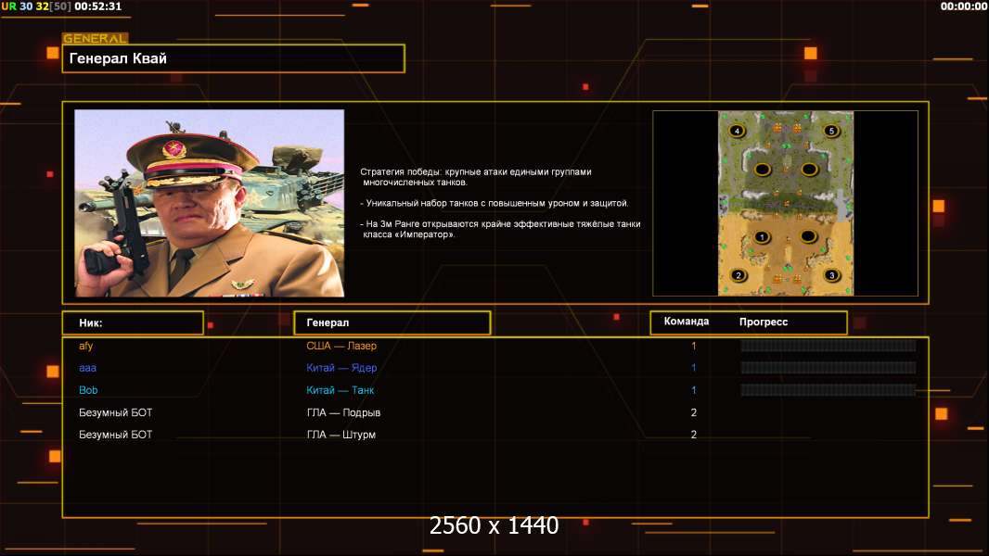Click the 'Стратегия победы' description line
The width and height of the screenshot is (989, 556).
(476, 177)
